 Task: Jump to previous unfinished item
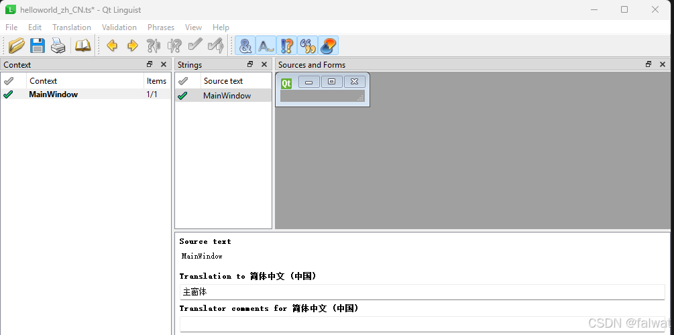pyautogui.click(x=153, y=45)
